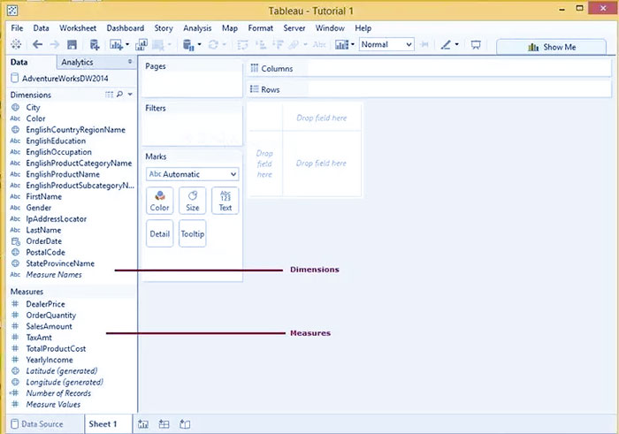Expand the refresh dropdown arrow
The image size is (619, 434).
[225, 44]
